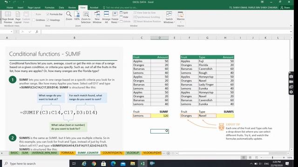
Task: Click the zoom slider in status bar
Action: [x=272, y=158]
